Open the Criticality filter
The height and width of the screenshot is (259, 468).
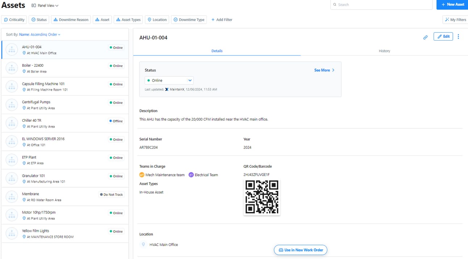pos(14,20)
